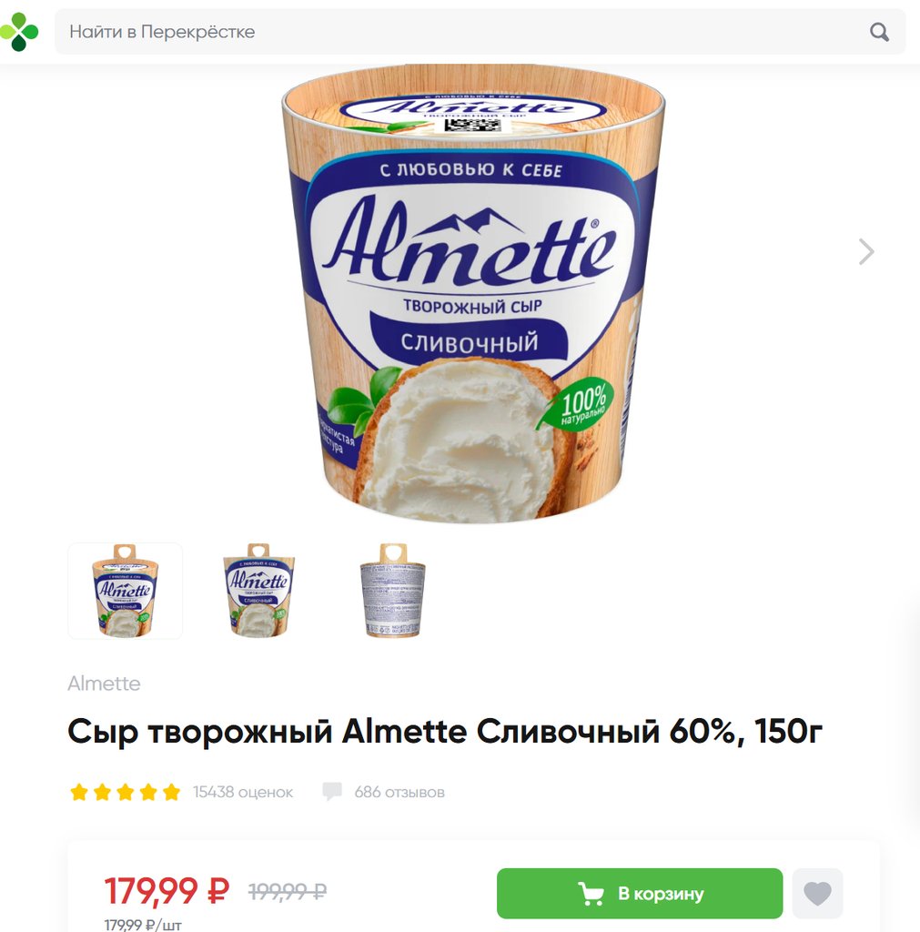The height and width of the screenshot is (932, 920).
Task: Select the second Almette front thumbnail
Action: (x=258, y=591)
